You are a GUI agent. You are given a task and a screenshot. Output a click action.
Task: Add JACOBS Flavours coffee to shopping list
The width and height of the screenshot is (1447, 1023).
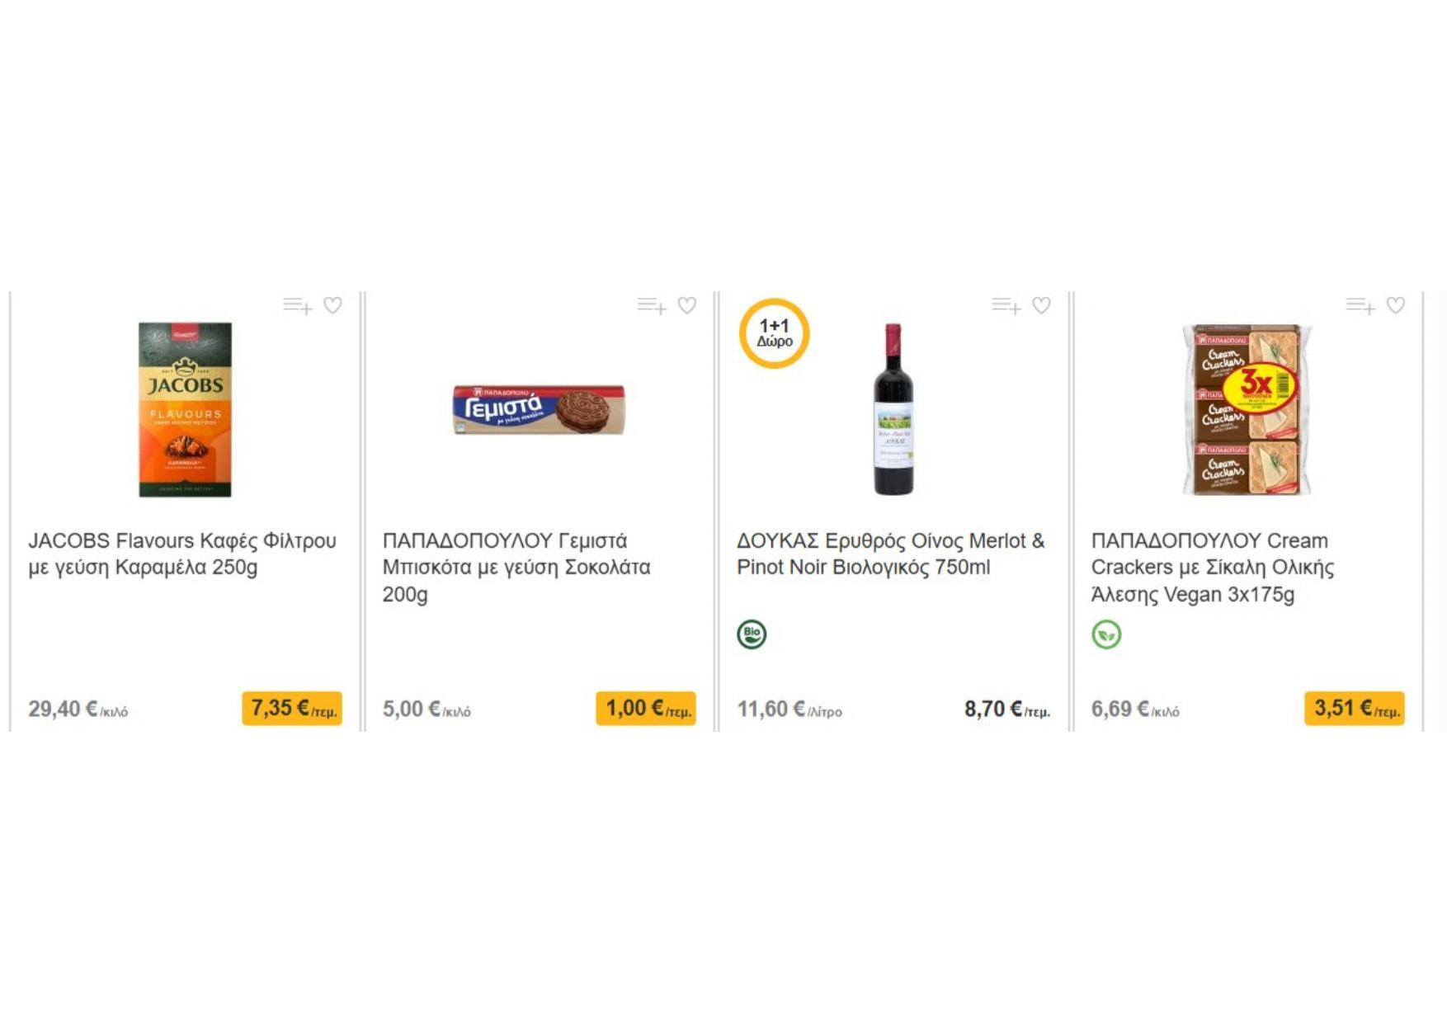coord(297,306)
